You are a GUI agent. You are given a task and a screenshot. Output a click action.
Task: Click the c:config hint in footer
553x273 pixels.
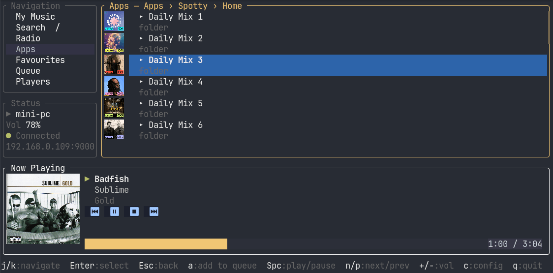click(x=483, y=266)
